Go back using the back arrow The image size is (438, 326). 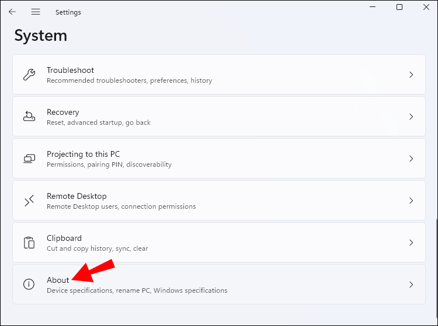[x=12, y=12]
